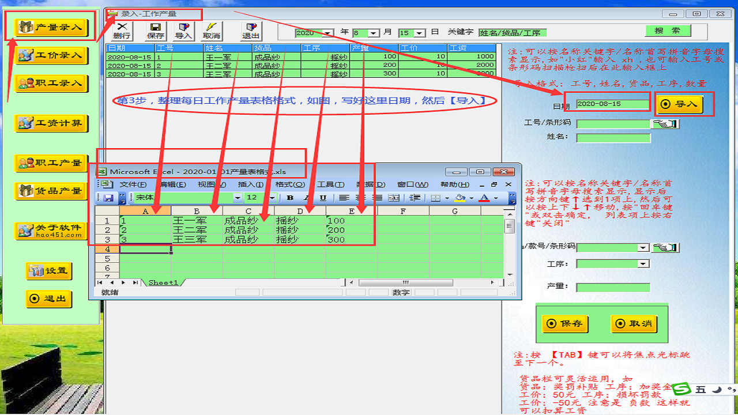Toggle Bold formatting in Excel toolbar
The height and width of the screenshot is (415, 738).
click(x=290, y=198)
